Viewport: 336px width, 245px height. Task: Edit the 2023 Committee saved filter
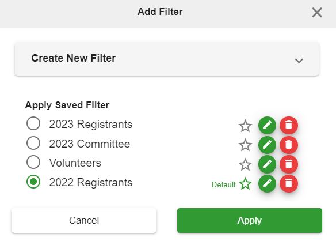pyautogui.click(x=267, y=145)
